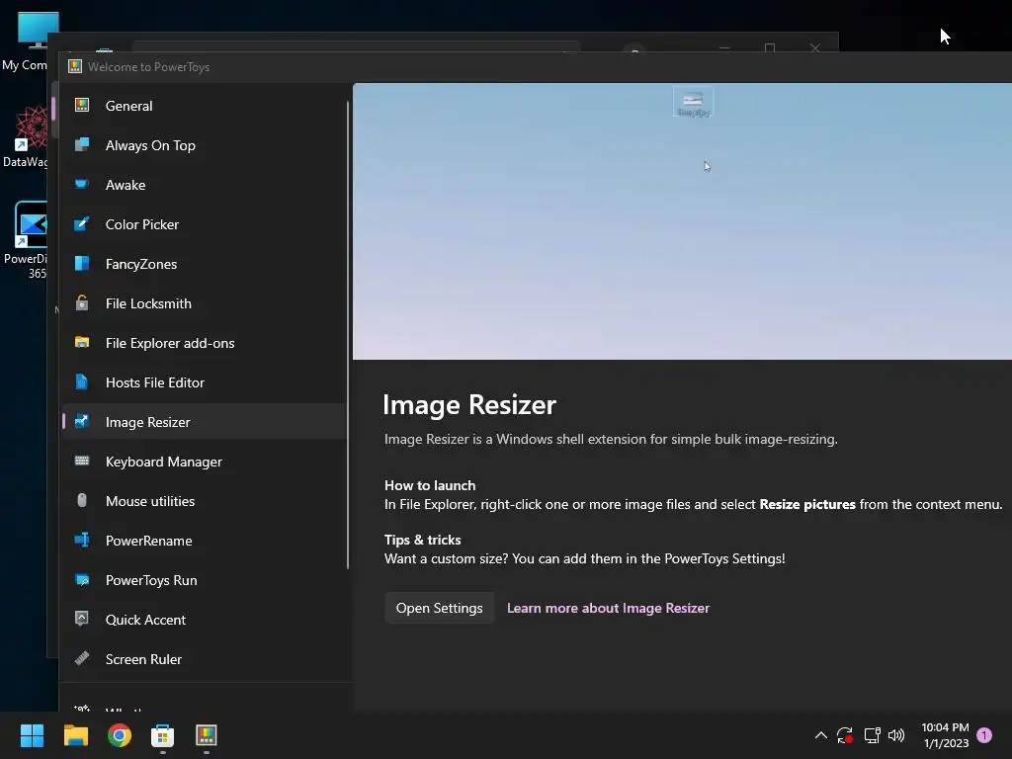Select File Explorer add-ons

click(x=204, y=343)
